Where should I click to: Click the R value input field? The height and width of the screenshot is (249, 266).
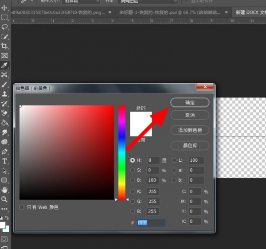point(153,191)
